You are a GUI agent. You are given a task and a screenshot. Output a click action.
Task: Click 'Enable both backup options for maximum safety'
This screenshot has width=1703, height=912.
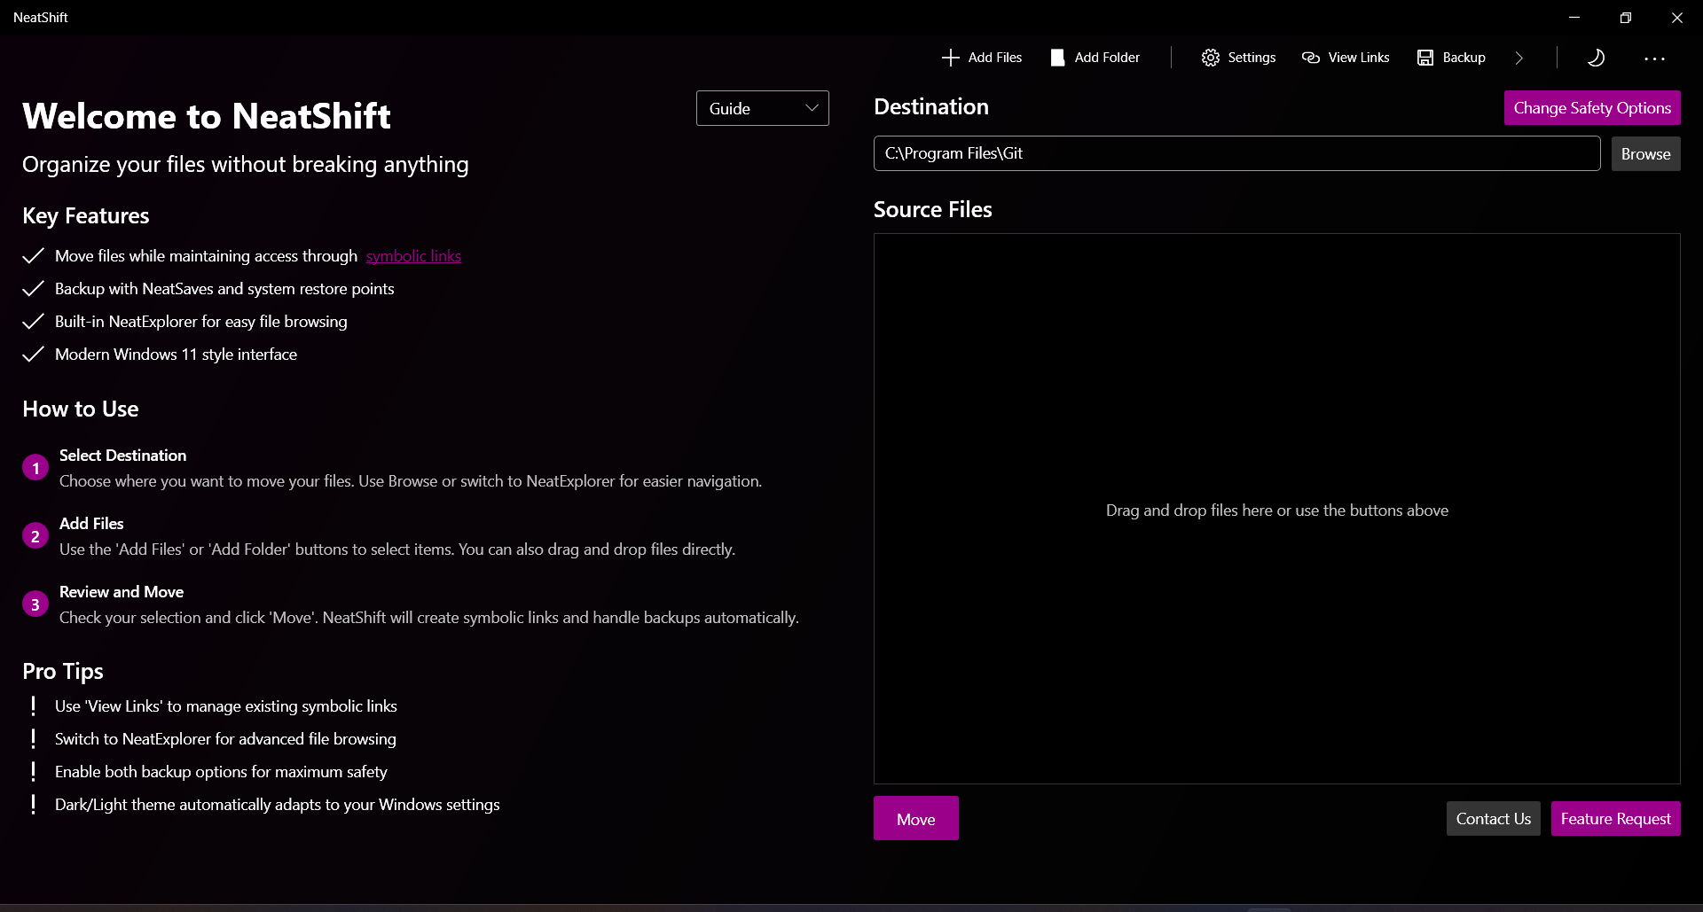click(221, 772)
